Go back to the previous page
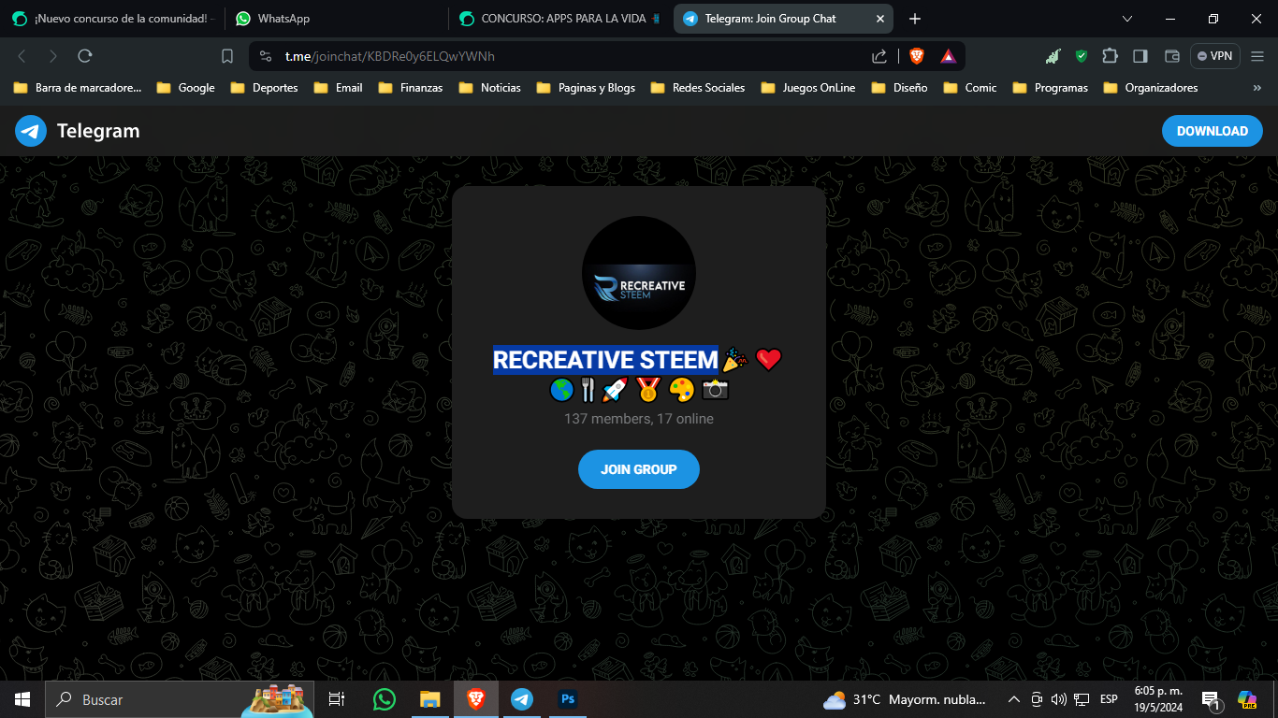Viewport: 1278px width, 718px height. [x=22, y=56]
